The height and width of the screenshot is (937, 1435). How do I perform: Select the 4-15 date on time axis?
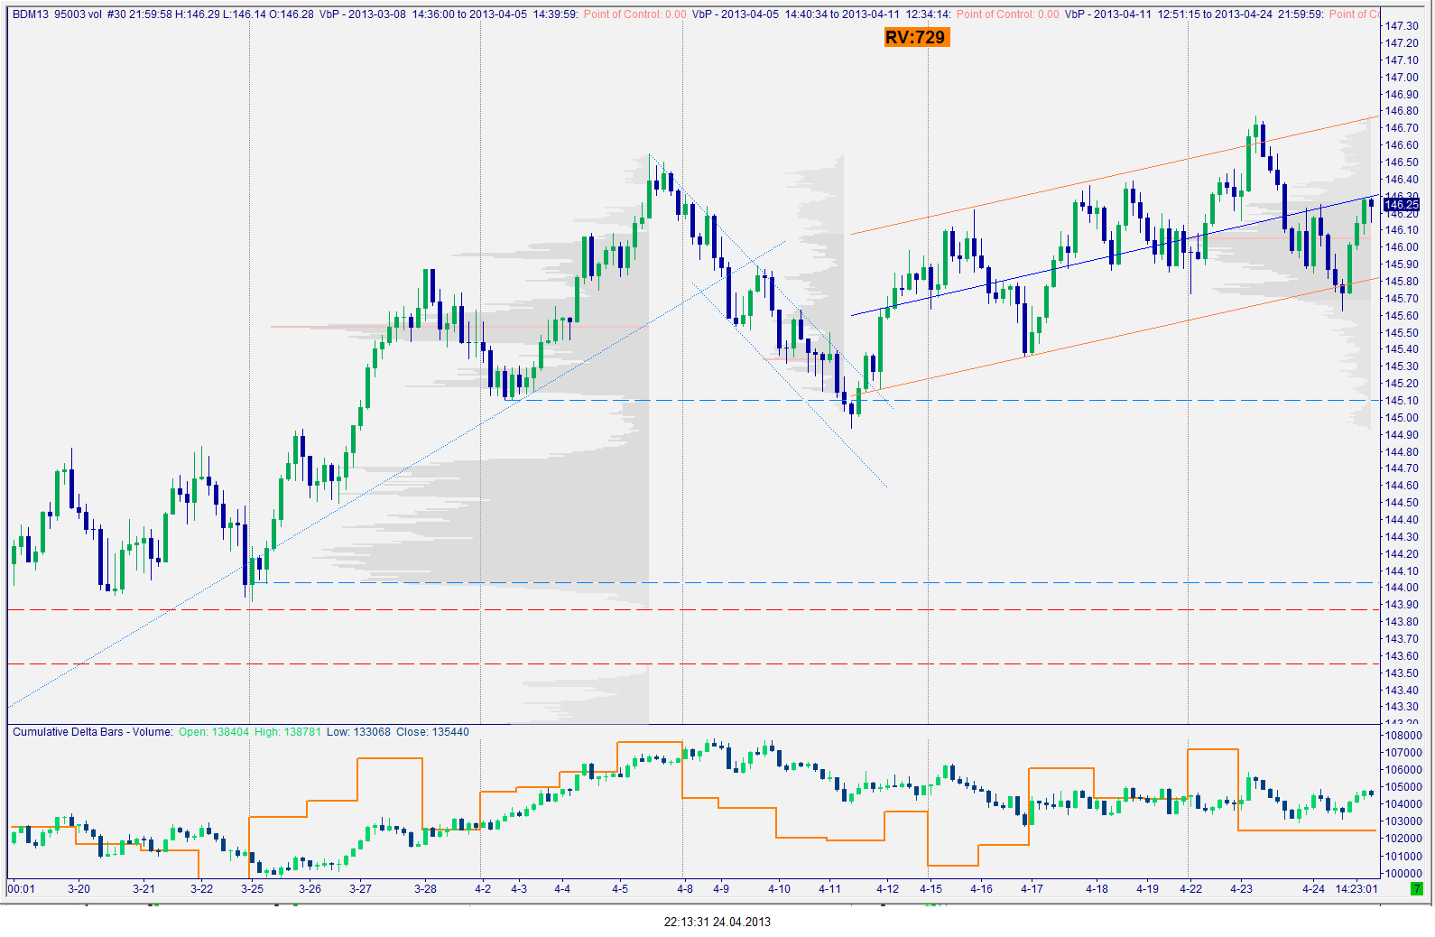(930, 889)
